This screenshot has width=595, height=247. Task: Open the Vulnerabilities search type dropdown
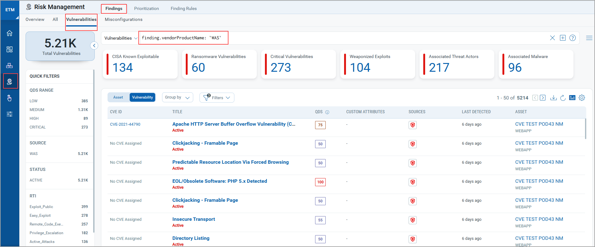pos(121,38)
